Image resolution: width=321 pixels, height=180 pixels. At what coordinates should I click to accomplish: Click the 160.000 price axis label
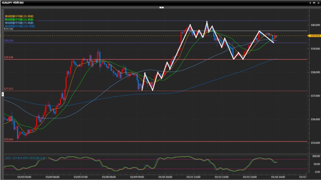(x=314, y=25)
